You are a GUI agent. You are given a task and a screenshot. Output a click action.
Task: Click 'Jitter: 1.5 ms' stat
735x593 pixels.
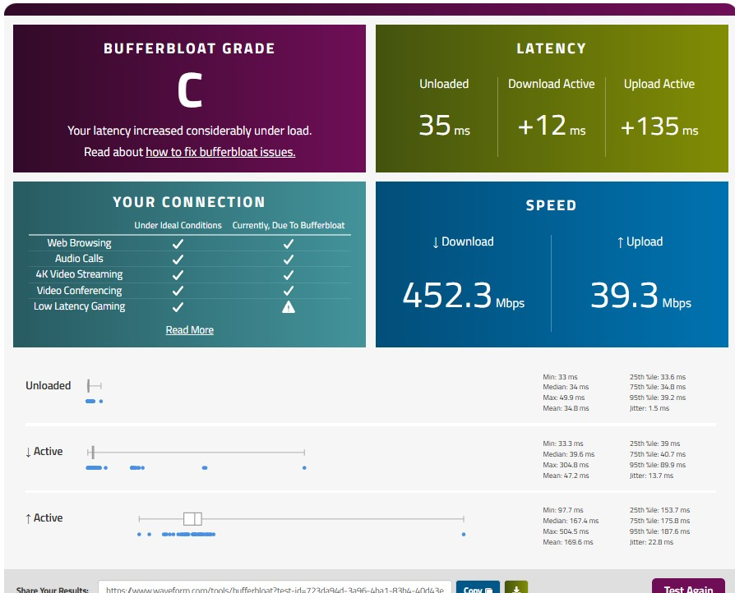(x=649, y=408)
